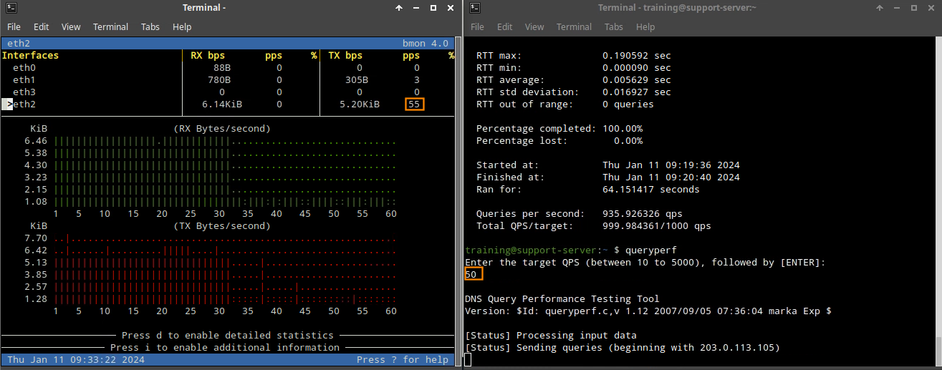The height and width of the screenshot is (370, 942).
Task: Minimize the bmon terminal window
Action: click(x=416, y=8)
